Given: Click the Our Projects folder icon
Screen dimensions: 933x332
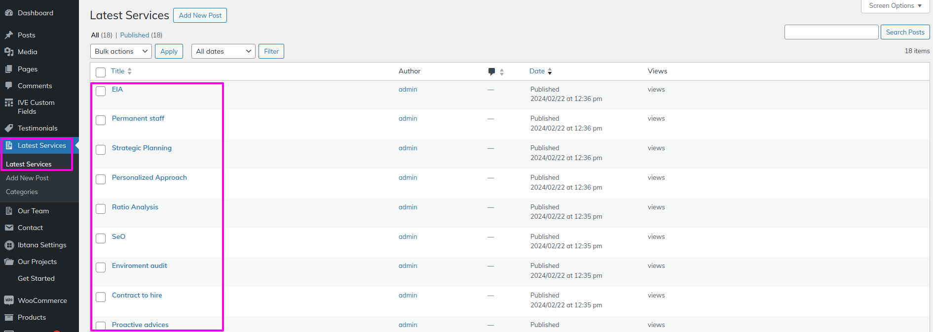Looking at the screenshot, I should (9, 262).
